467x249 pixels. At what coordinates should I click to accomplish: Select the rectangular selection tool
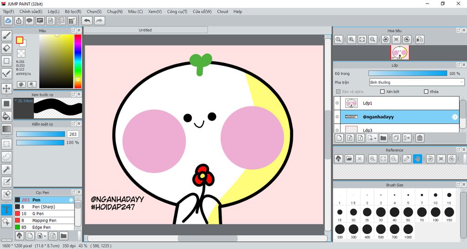[x=6, y=144]
